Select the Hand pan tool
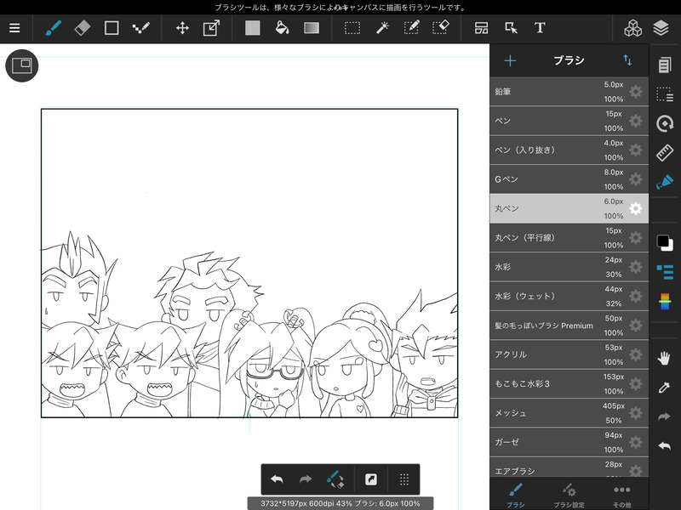 [664, 358]
